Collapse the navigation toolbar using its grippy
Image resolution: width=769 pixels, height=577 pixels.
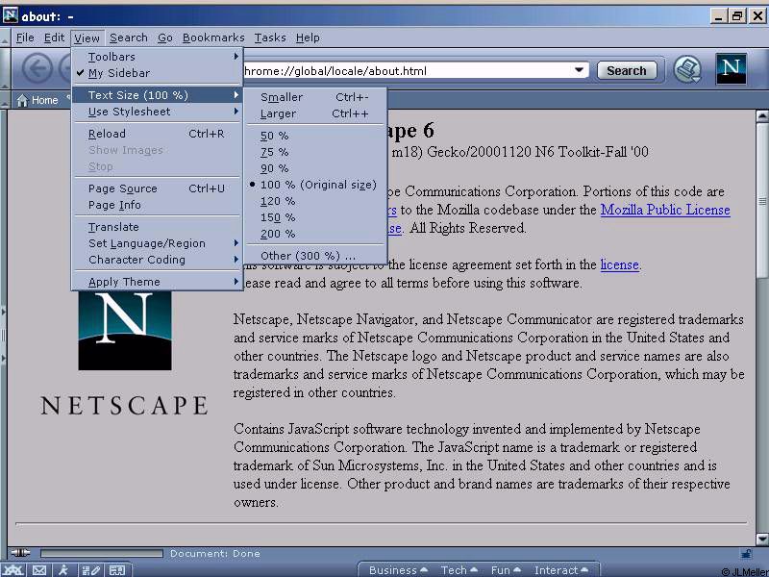coord(6,68)
